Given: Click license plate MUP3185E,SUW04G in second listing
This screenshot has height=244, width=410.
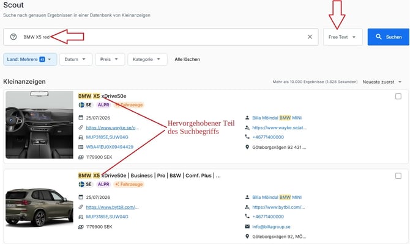Looking at the screenshot, I should (x=107, y=217).
